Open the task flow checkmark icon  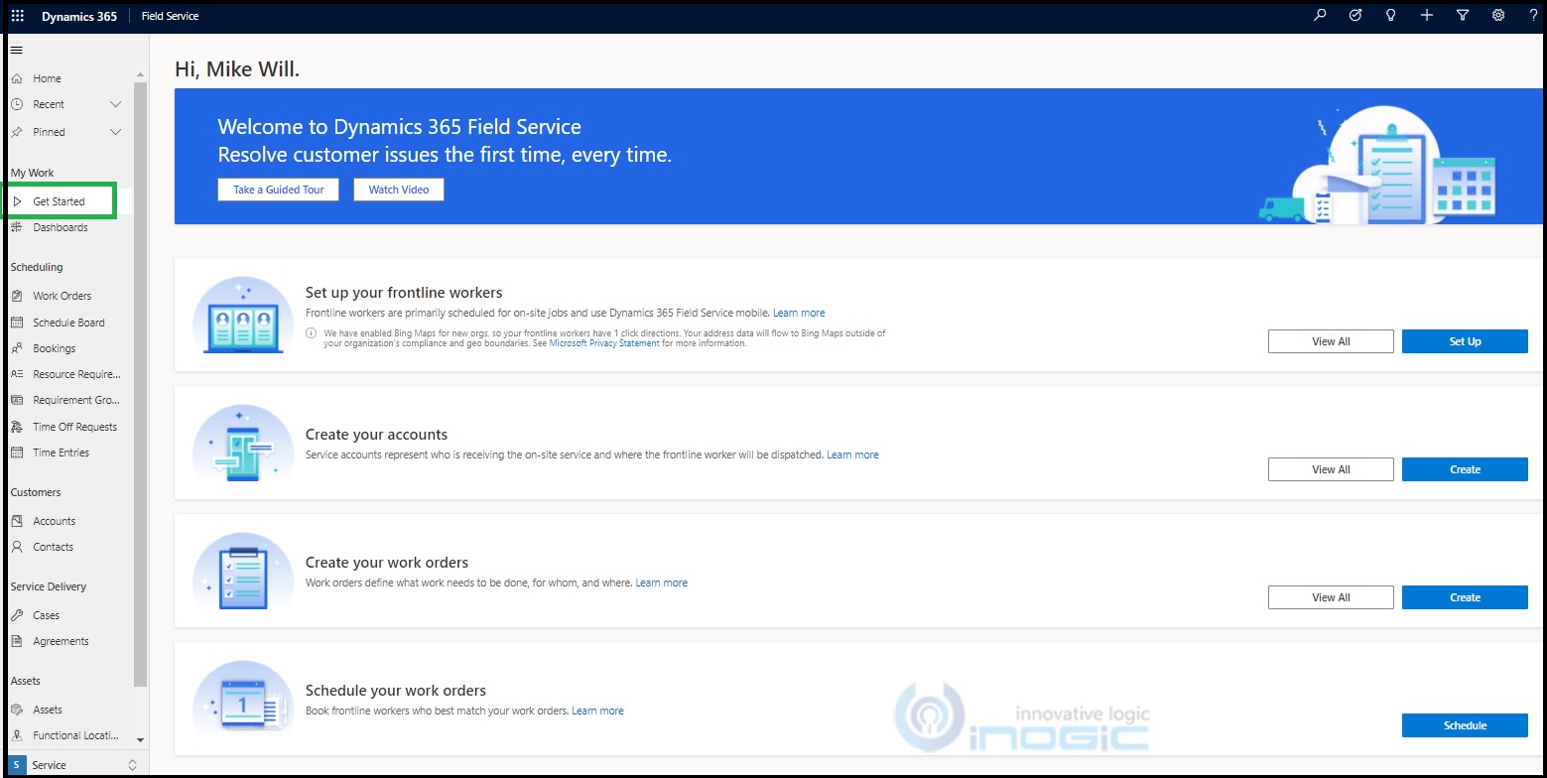[x=1355, y=15]
